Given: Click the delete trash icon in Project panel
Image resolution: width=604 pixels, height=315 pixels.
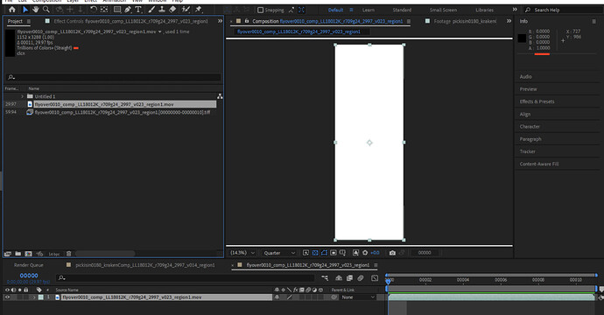Looking at the screenshot, I should click(x=68, y=254).
